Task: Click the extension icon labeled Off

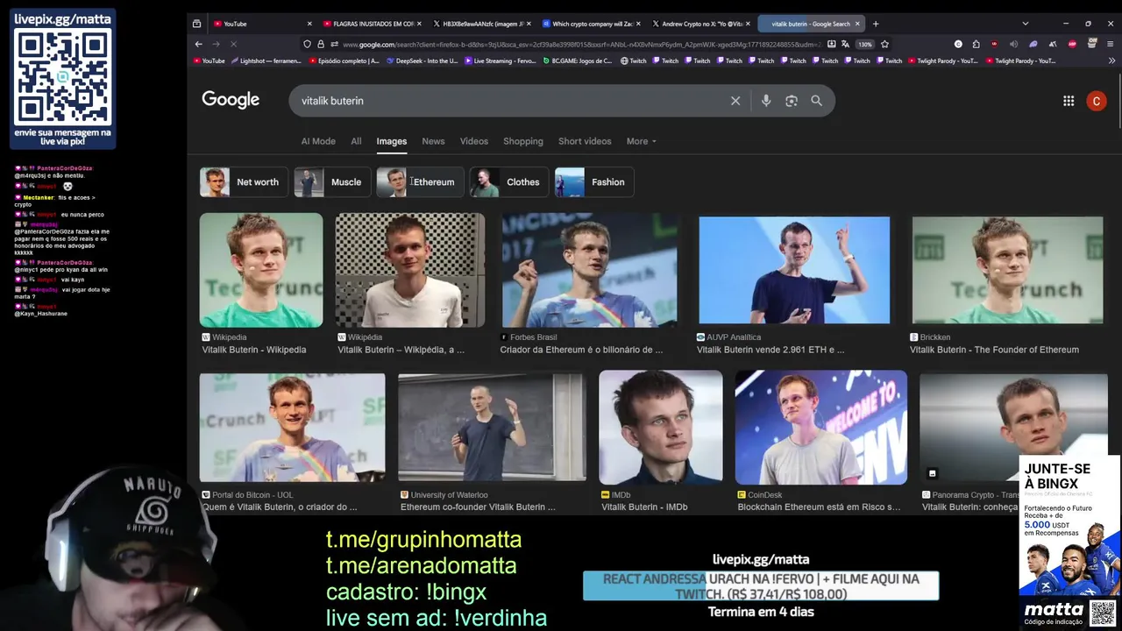Action: (x=1092, y=43)
